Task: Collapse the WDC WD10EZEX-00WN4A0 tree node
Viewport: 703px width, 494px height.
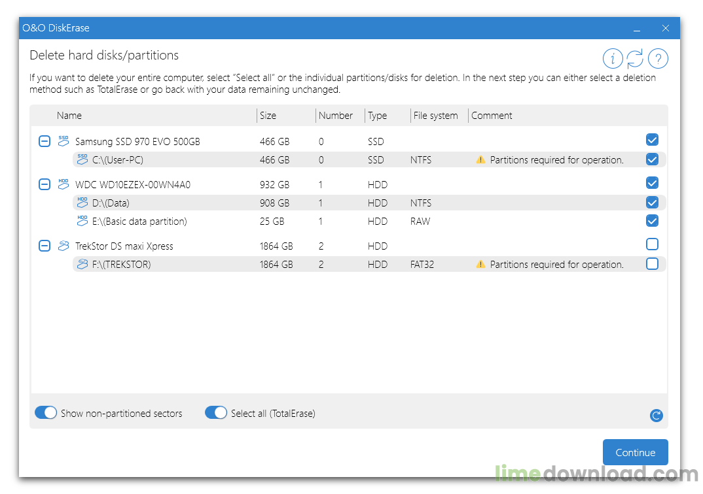Action: pyautogui.click(x=45, y=184)
